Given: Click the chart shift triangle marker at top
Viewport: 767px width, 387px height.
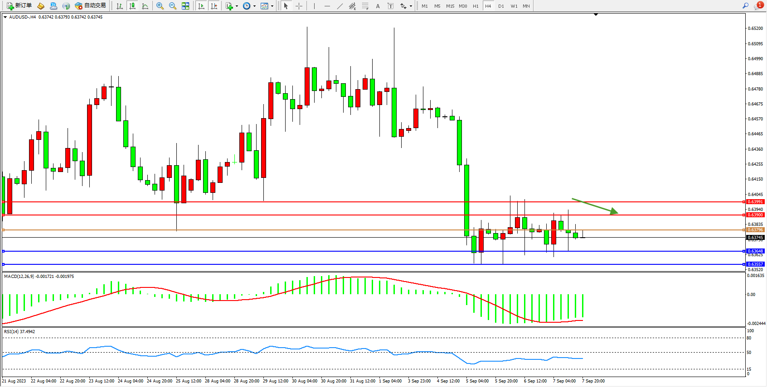Looking at the screenshot, I should pos(596,15).
